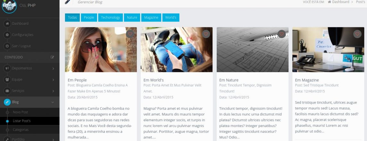Image resolution: width=367 pixels, height=141 pixels.
Task: Expand the Portfólio submenu arrow
Action: click(53, 140)
